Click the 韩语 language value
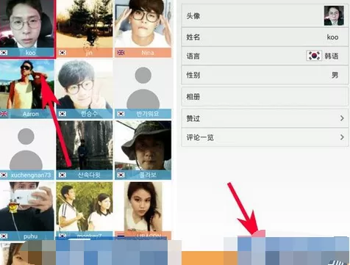 coord(332,56)
